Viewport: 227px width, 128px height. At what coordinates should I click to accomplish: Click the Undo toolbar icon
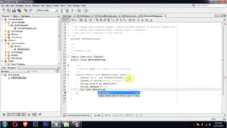[26, 10]
